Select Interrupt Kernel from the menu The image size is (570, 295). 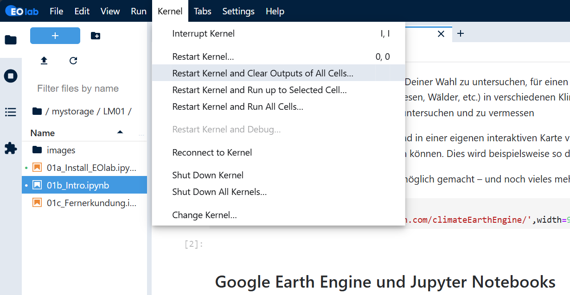tap(203, 33)
